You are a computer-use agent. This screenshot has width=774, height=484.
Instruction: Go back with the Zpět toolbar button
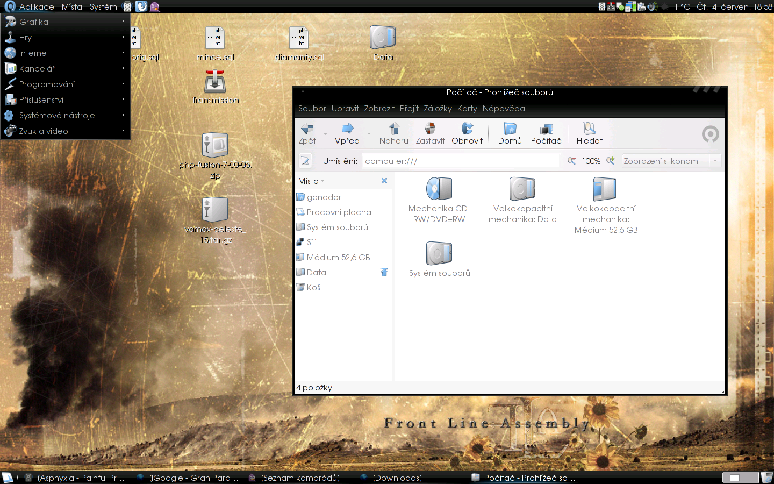coord(307,133)
